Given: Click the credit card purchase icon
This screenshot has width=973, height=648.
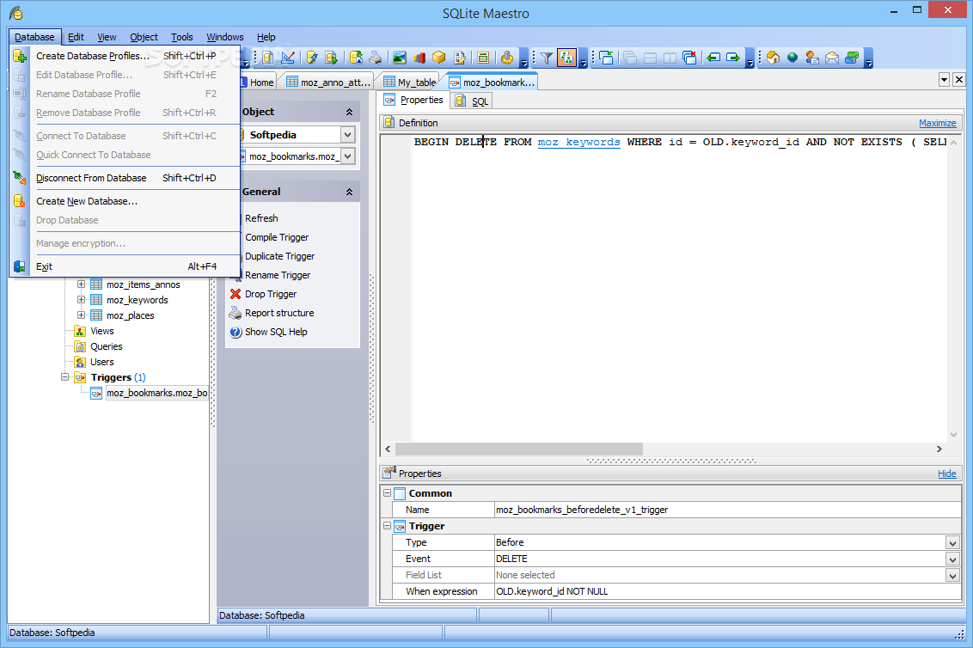Looking at the screenshot, I should coord(852,58).
